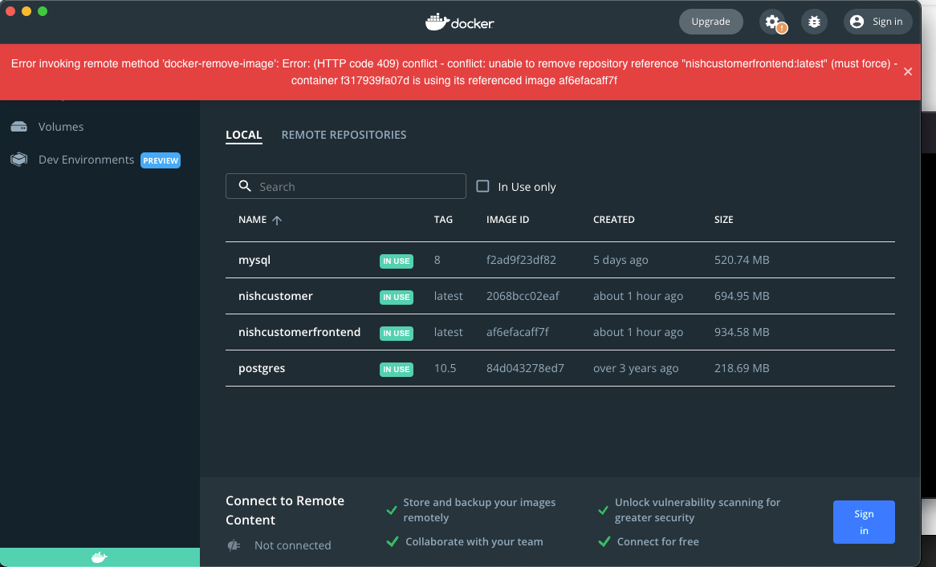This screenshot has width=936, height=567.
Task: Click the account avatar next to Sign in
Action: [x=857, y=22]
